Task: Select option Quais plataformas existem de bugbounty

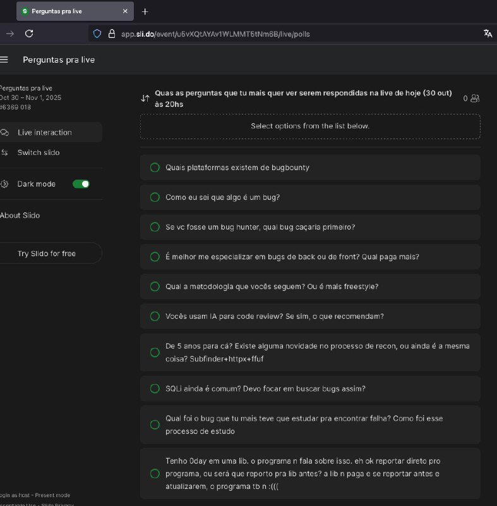Action: point(310,168)
